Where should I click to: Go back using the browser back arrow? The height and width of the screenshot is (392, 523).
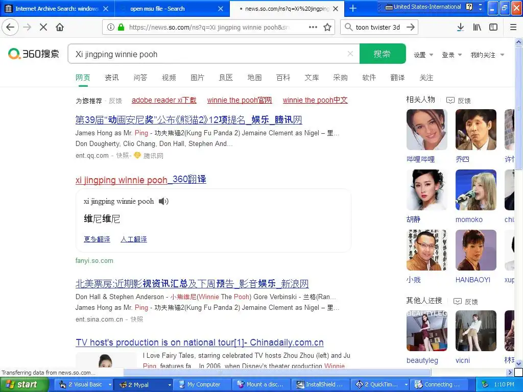[10, 27]
